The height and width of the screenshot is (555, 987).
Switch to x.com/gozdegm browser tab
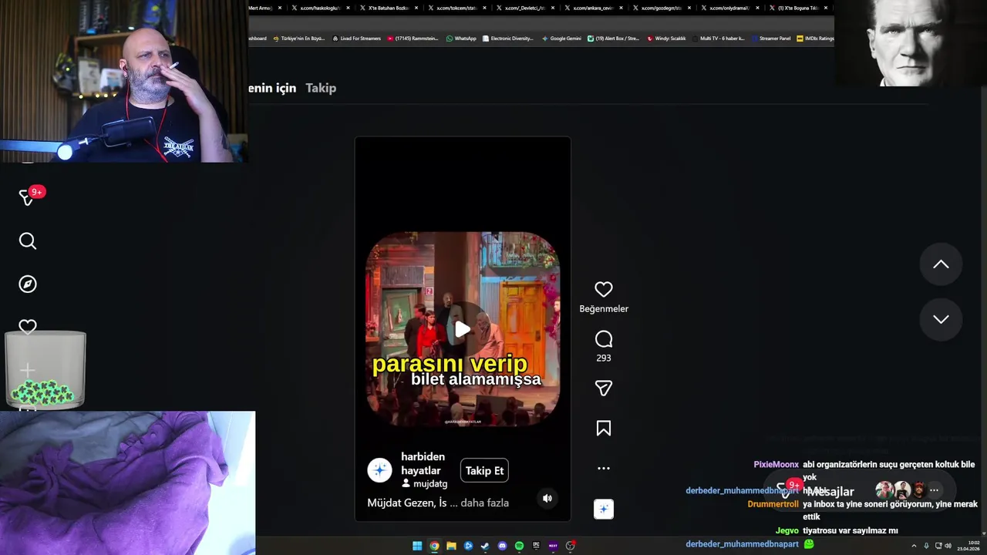pyautogui.click(x=661, y=8)
